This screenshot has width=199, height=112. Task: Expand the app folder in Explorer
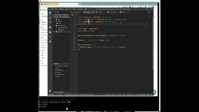(x=59, y=19)
